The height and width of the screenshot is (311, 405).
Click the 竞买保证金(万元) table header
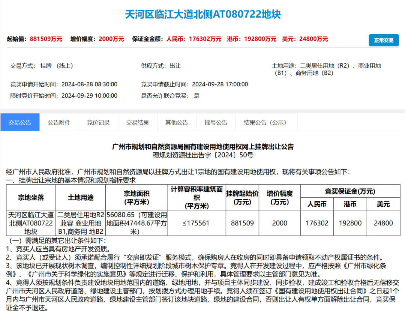(349, 191)
